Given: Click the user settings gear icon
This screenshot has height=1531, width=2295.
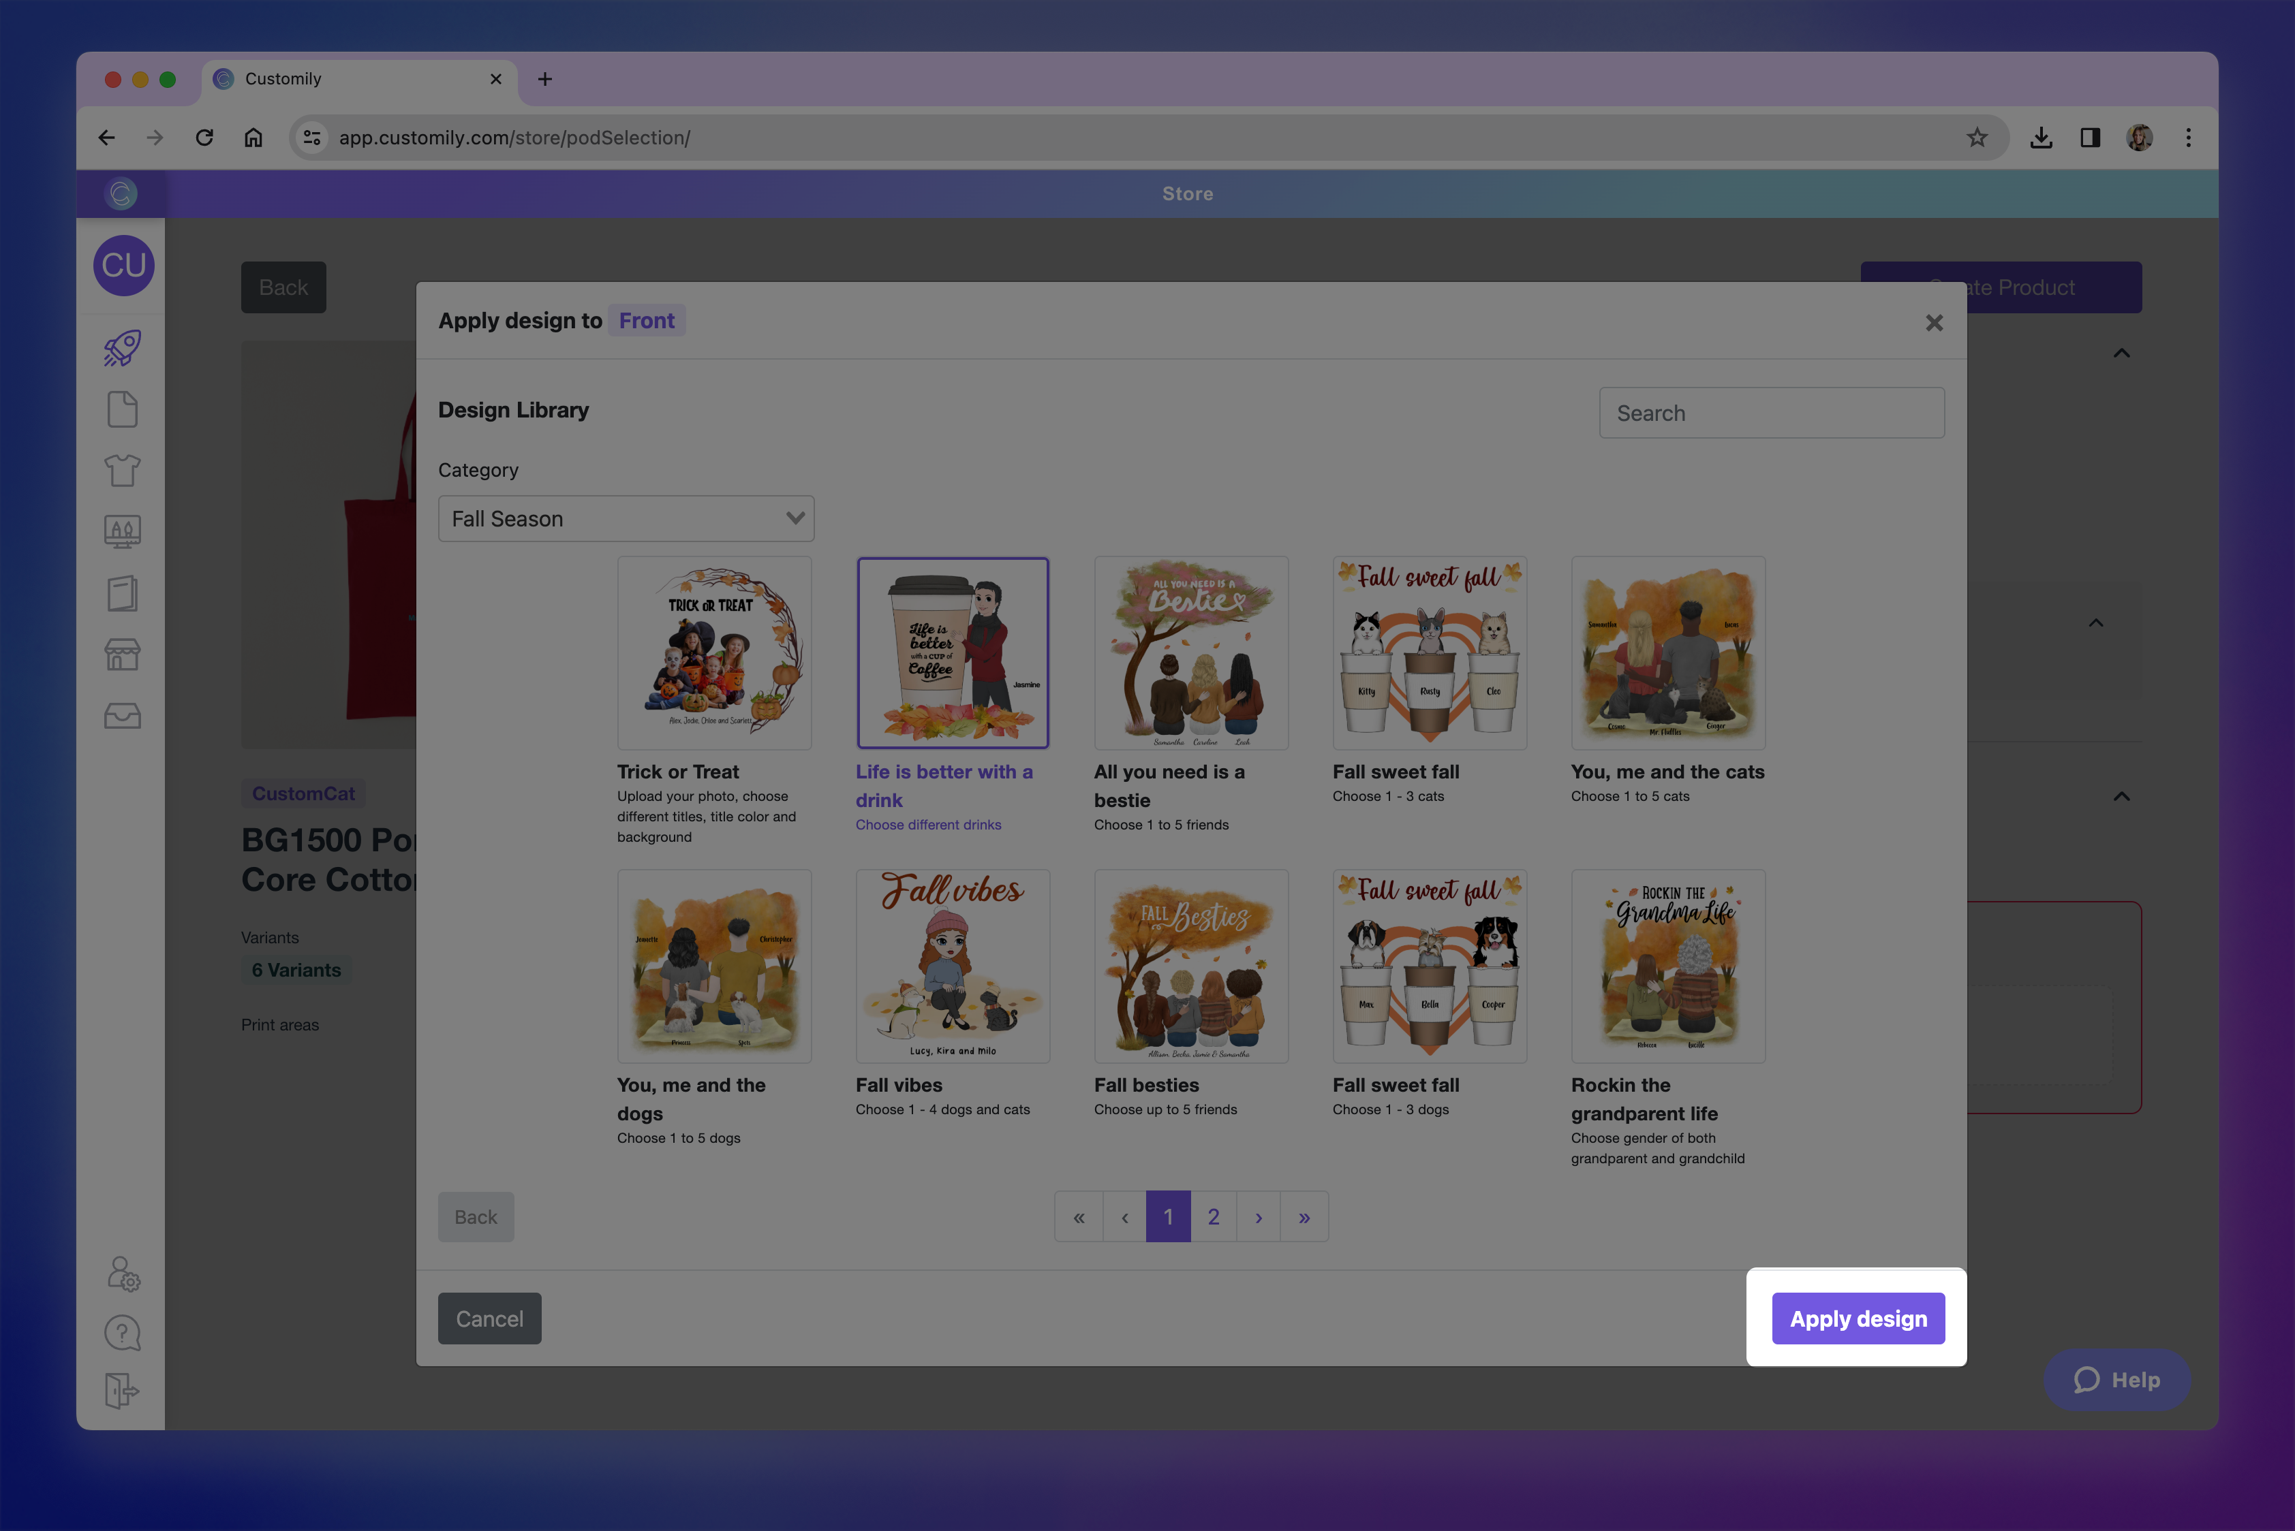Looking at the screenshot, I should click(x=123, y=1274).
